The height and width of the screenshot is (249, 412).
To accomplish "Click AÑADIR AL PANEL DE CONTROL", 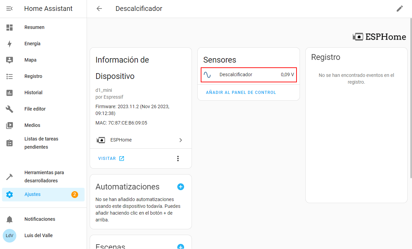I will [241, 93].
